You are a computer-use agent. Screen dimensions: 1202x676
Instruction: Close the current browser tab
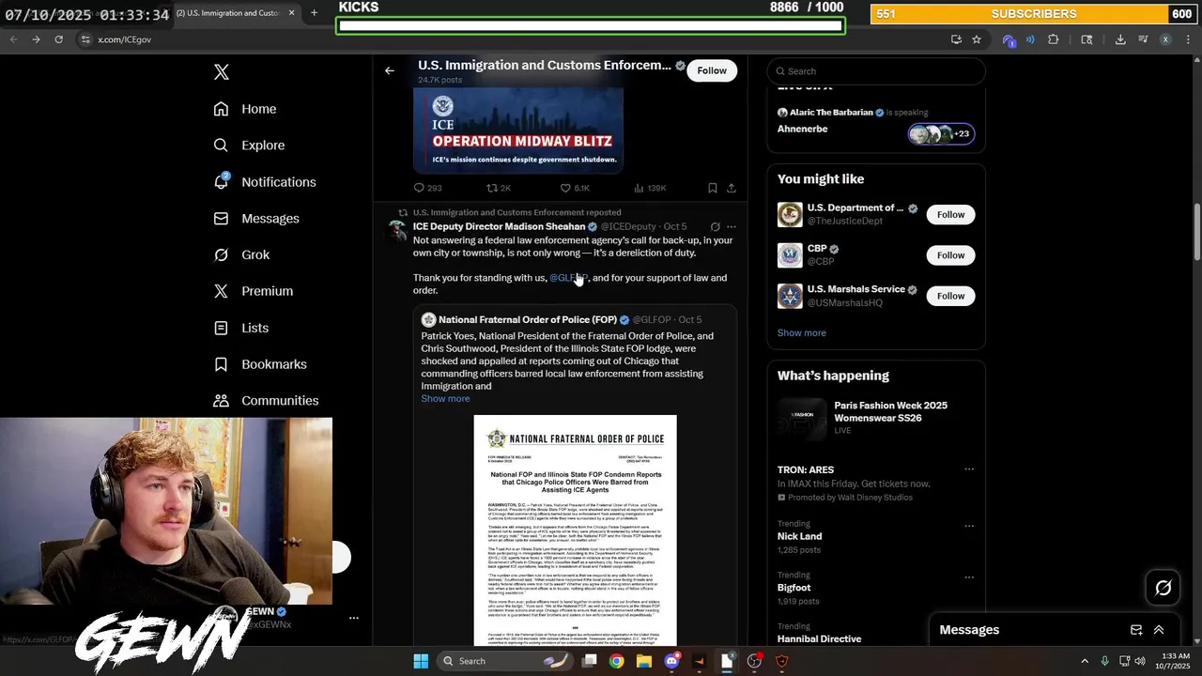291,13
